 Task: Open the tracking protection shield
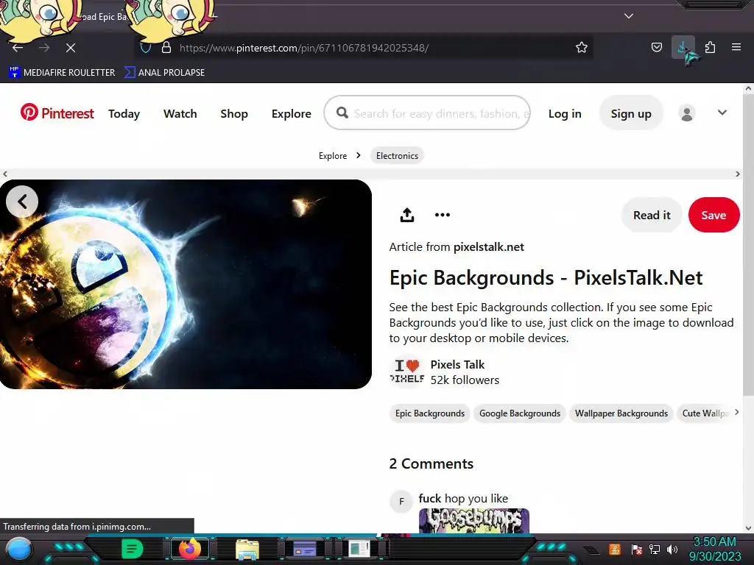click(146, 48)
